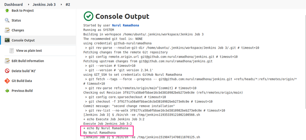Image resolution: width=306 pixels, height=140 pixels.
Task: Click line 'The recommended git tool is: NONE'
Action: [113, 39]
